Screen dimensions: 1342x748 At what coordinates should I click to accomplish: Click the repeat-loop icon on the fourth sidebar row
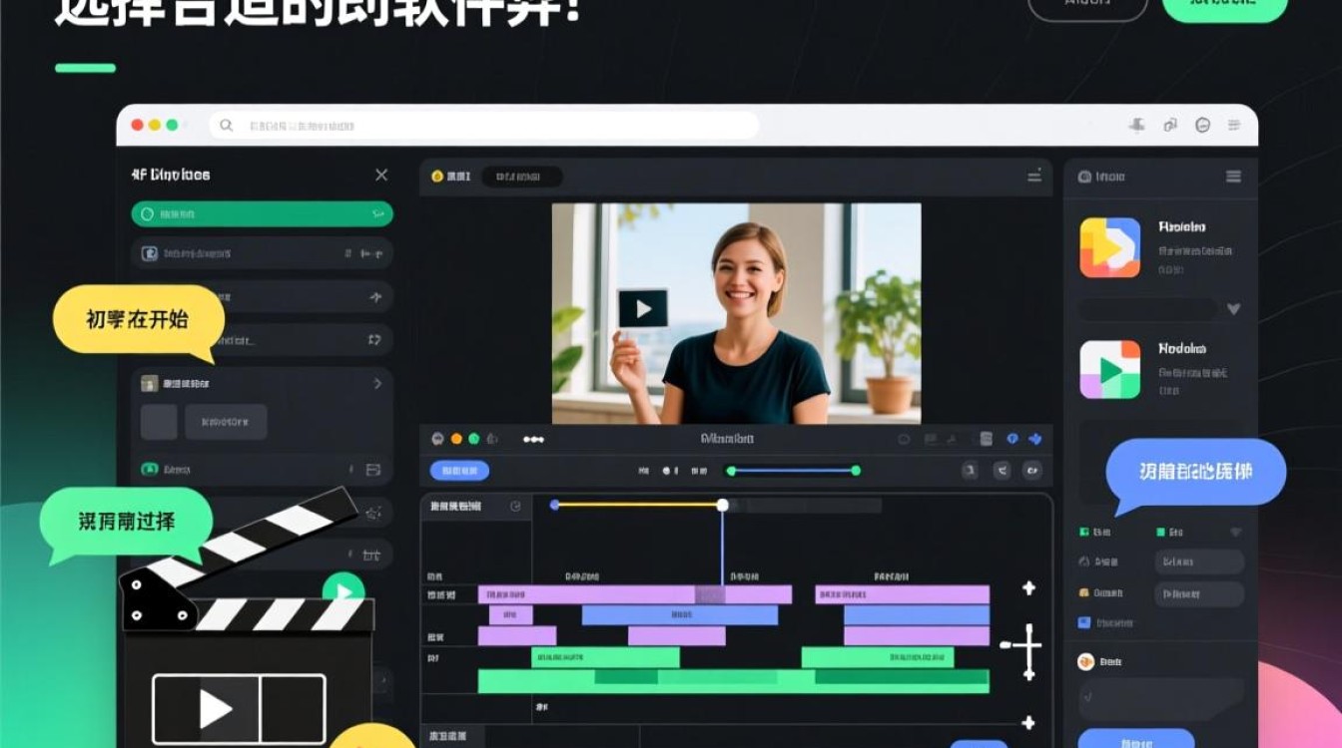pyautogui.click(x=374, y=340)
